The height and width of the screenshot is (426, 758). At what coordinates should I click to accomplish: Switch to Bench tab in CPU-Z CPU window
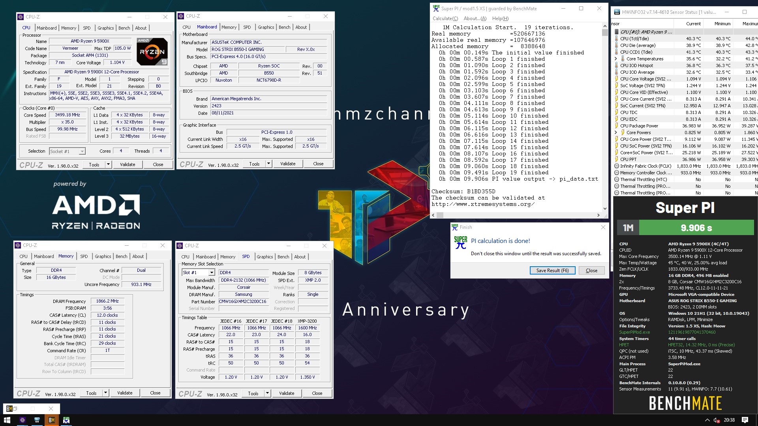(124, 28)
